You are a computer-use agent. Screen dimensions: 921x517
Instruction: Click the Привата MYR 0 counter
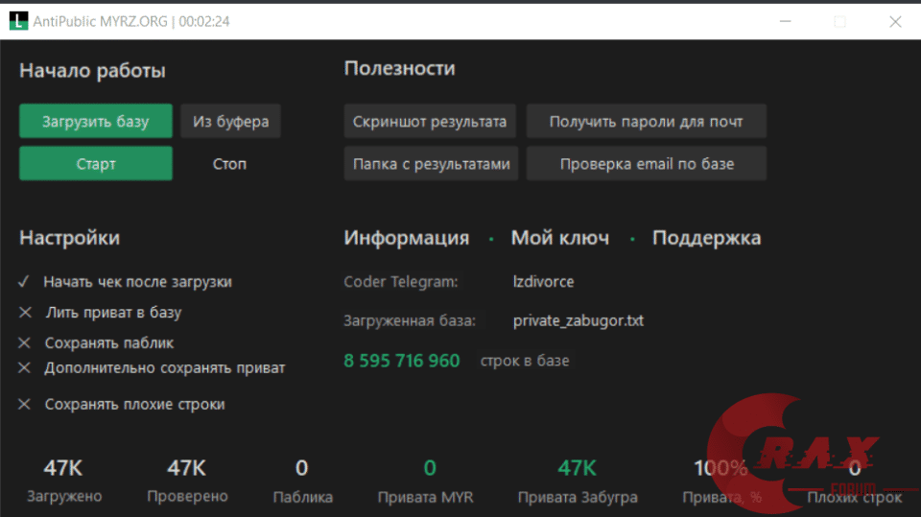[426, 481]
